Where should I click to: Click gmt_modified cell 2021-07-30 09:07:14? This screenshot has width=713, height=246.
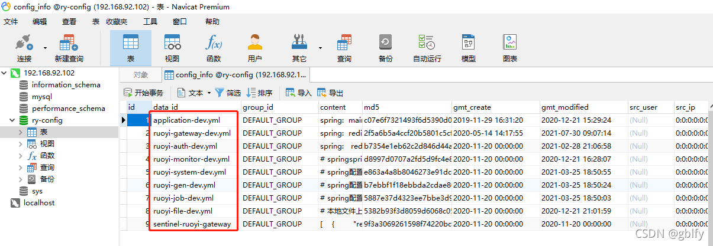tap(584, 133)
